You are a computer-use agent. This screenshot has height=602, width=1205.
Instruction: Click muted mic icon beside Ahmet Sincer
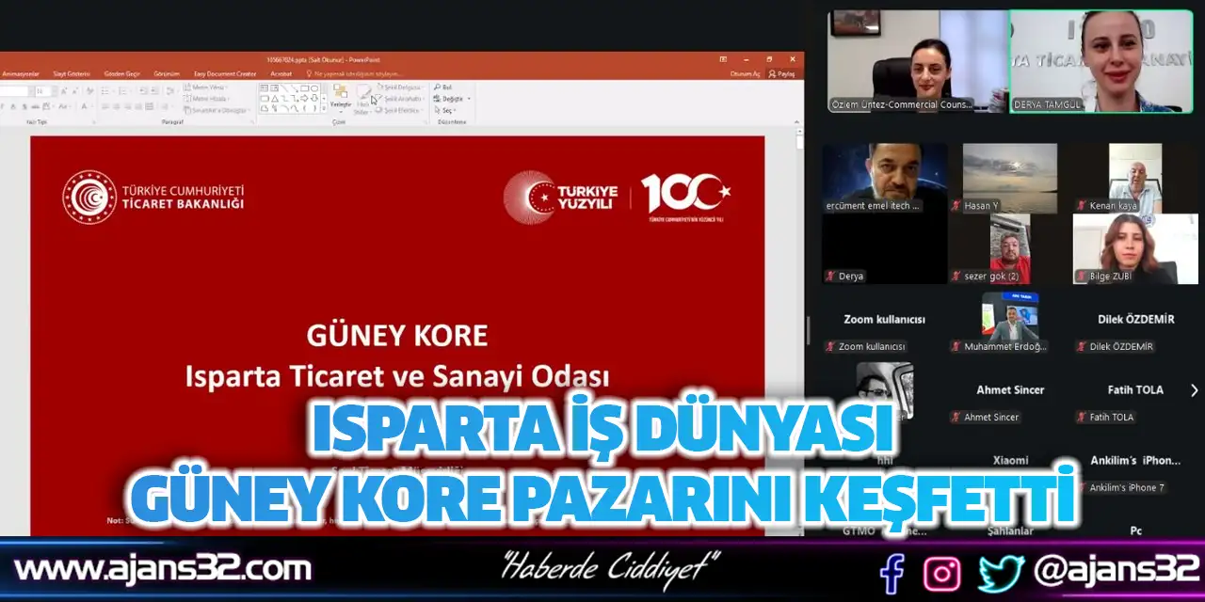pyautogui.click(x=956, y=418)
